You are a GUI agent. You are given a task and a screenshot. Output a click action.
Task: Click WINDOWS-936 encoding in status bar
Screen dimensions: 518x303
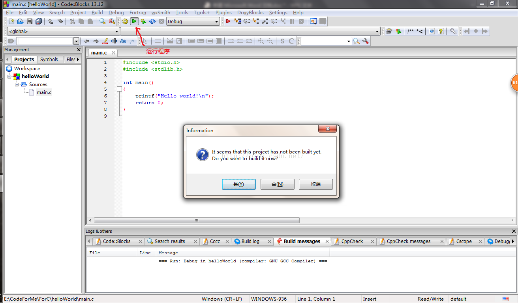pyautogui.click(x=269, y=299)
